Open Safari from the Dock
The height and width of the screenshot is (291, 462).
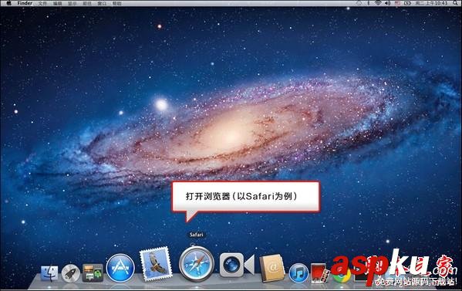click(197, 264)
